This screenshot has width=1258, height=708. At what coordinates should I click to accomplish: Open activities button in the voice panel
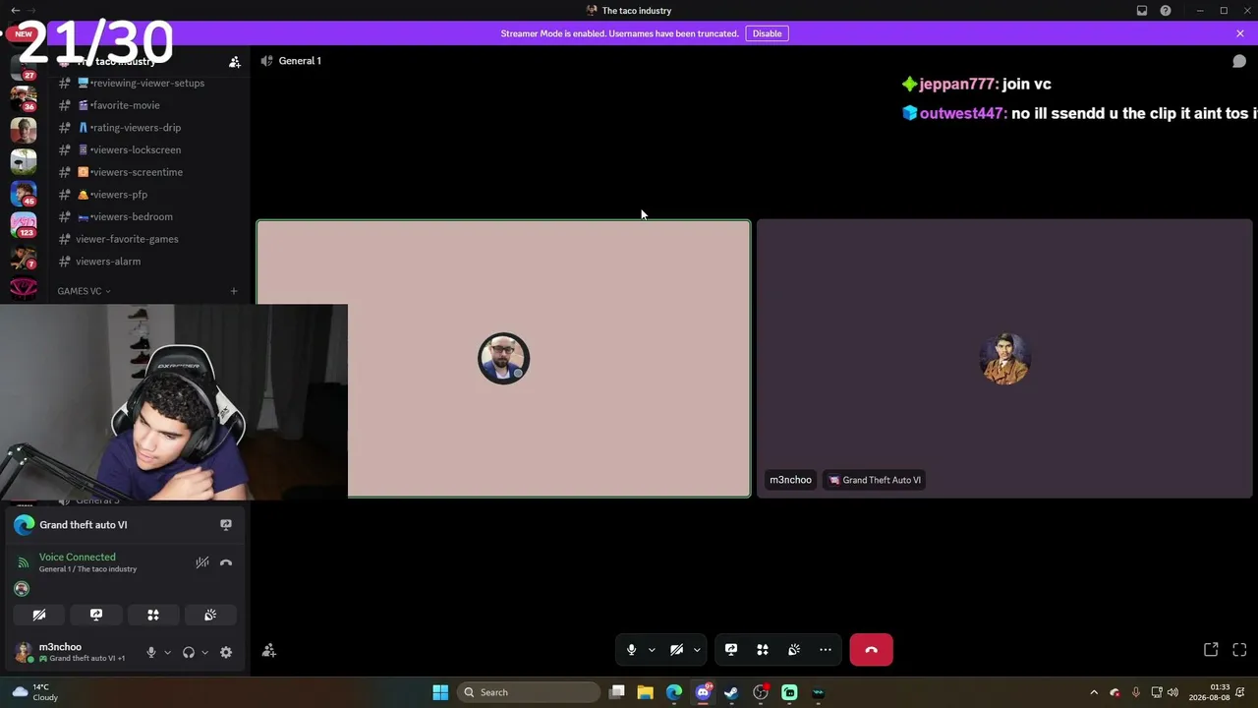pos(153,615)
